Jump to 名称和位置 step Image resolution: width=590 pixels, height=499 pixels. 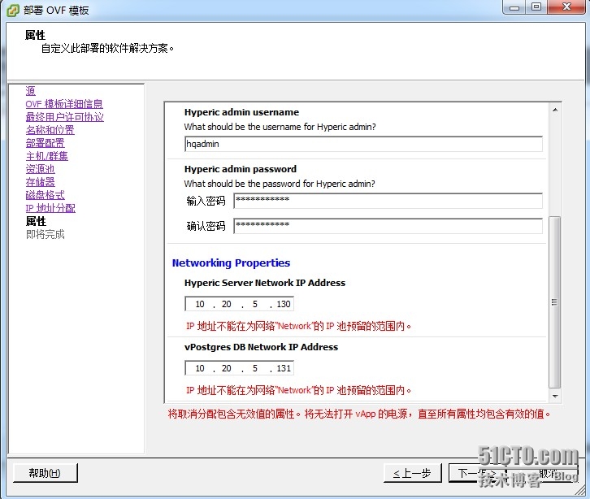[50, 130]
